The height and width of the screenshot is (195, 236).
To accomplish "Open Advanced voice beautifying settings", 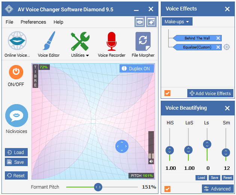I will (217, 189).
